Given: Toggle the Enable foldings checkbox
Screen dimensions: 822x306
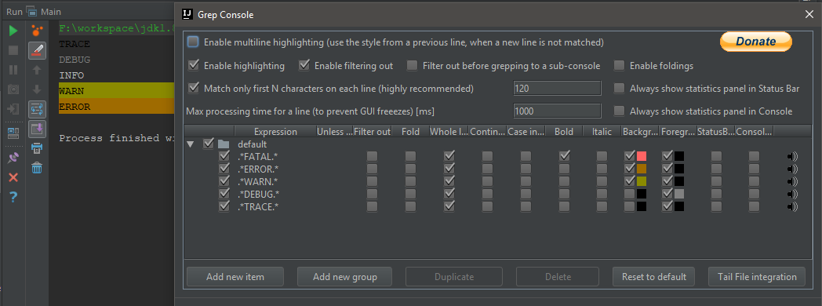Looking at the screenshot, I should point(620,66).
